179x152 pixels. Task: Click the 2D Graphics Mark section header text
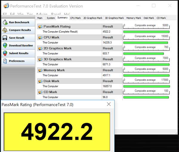pos(58,48)
